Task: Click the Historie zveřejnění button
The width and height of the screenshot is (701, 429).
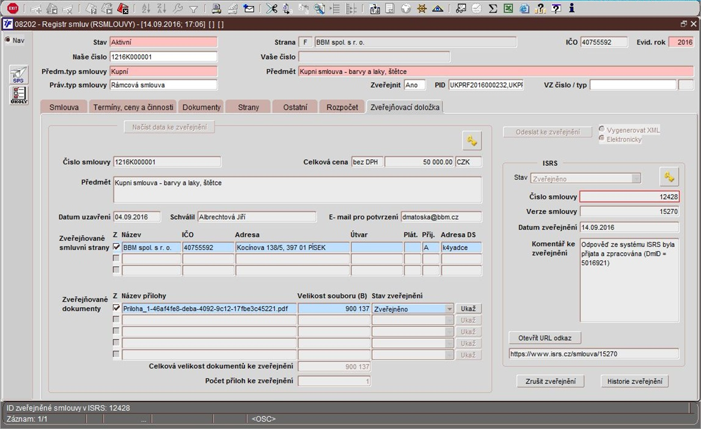Action: click(x=635, y=381)
